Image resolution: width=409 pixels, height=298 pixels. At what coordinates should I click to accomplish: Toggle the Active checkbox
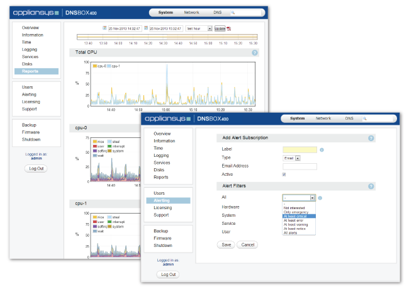(x=284, y=175)
